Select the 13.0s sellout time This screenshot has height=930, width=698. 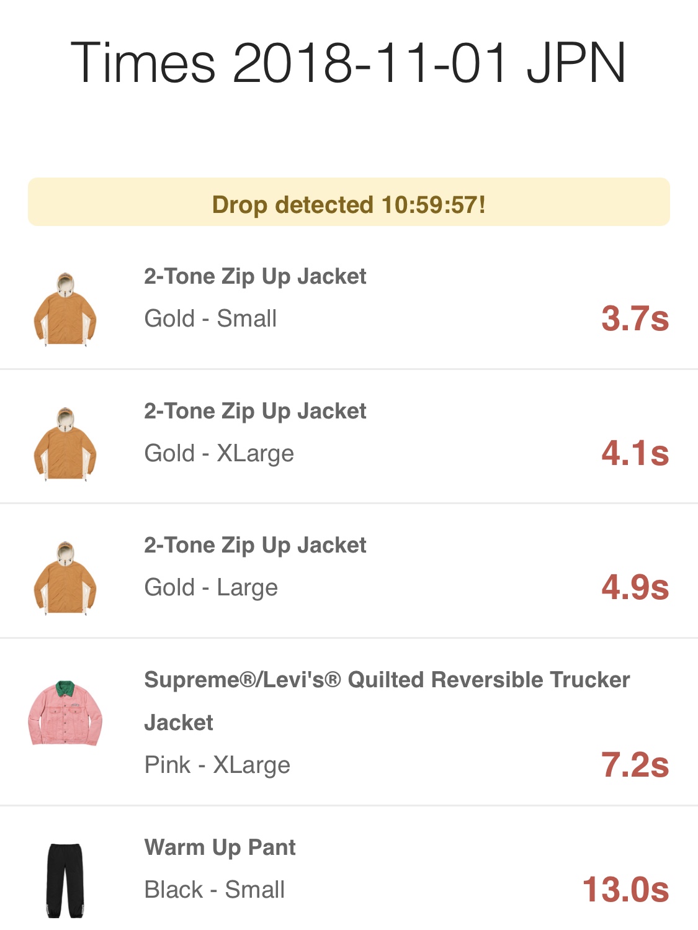click(625, 890)
